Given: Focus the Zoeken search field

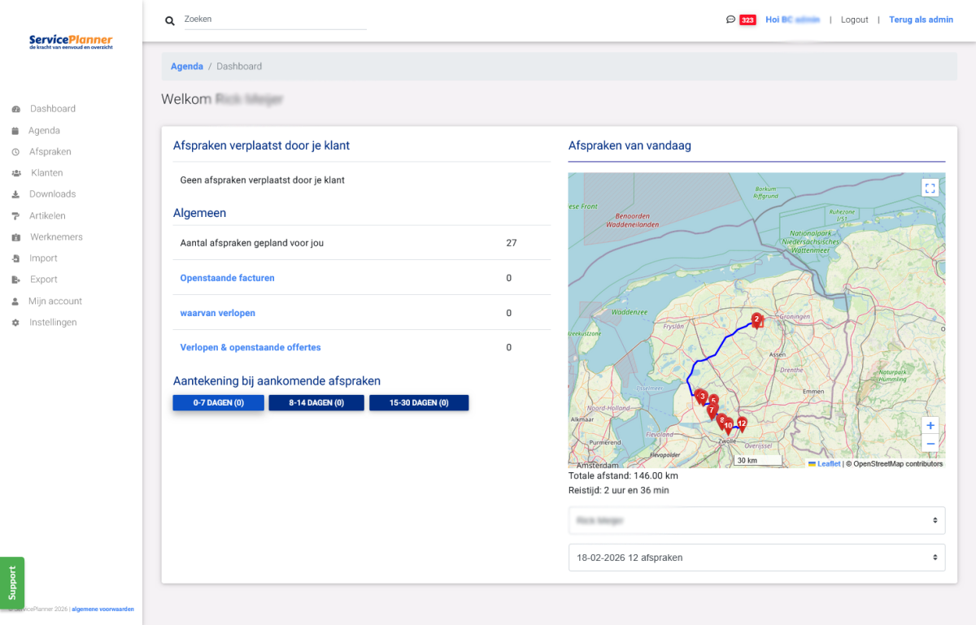Looking at the screenshot, I should pos(275,19).
